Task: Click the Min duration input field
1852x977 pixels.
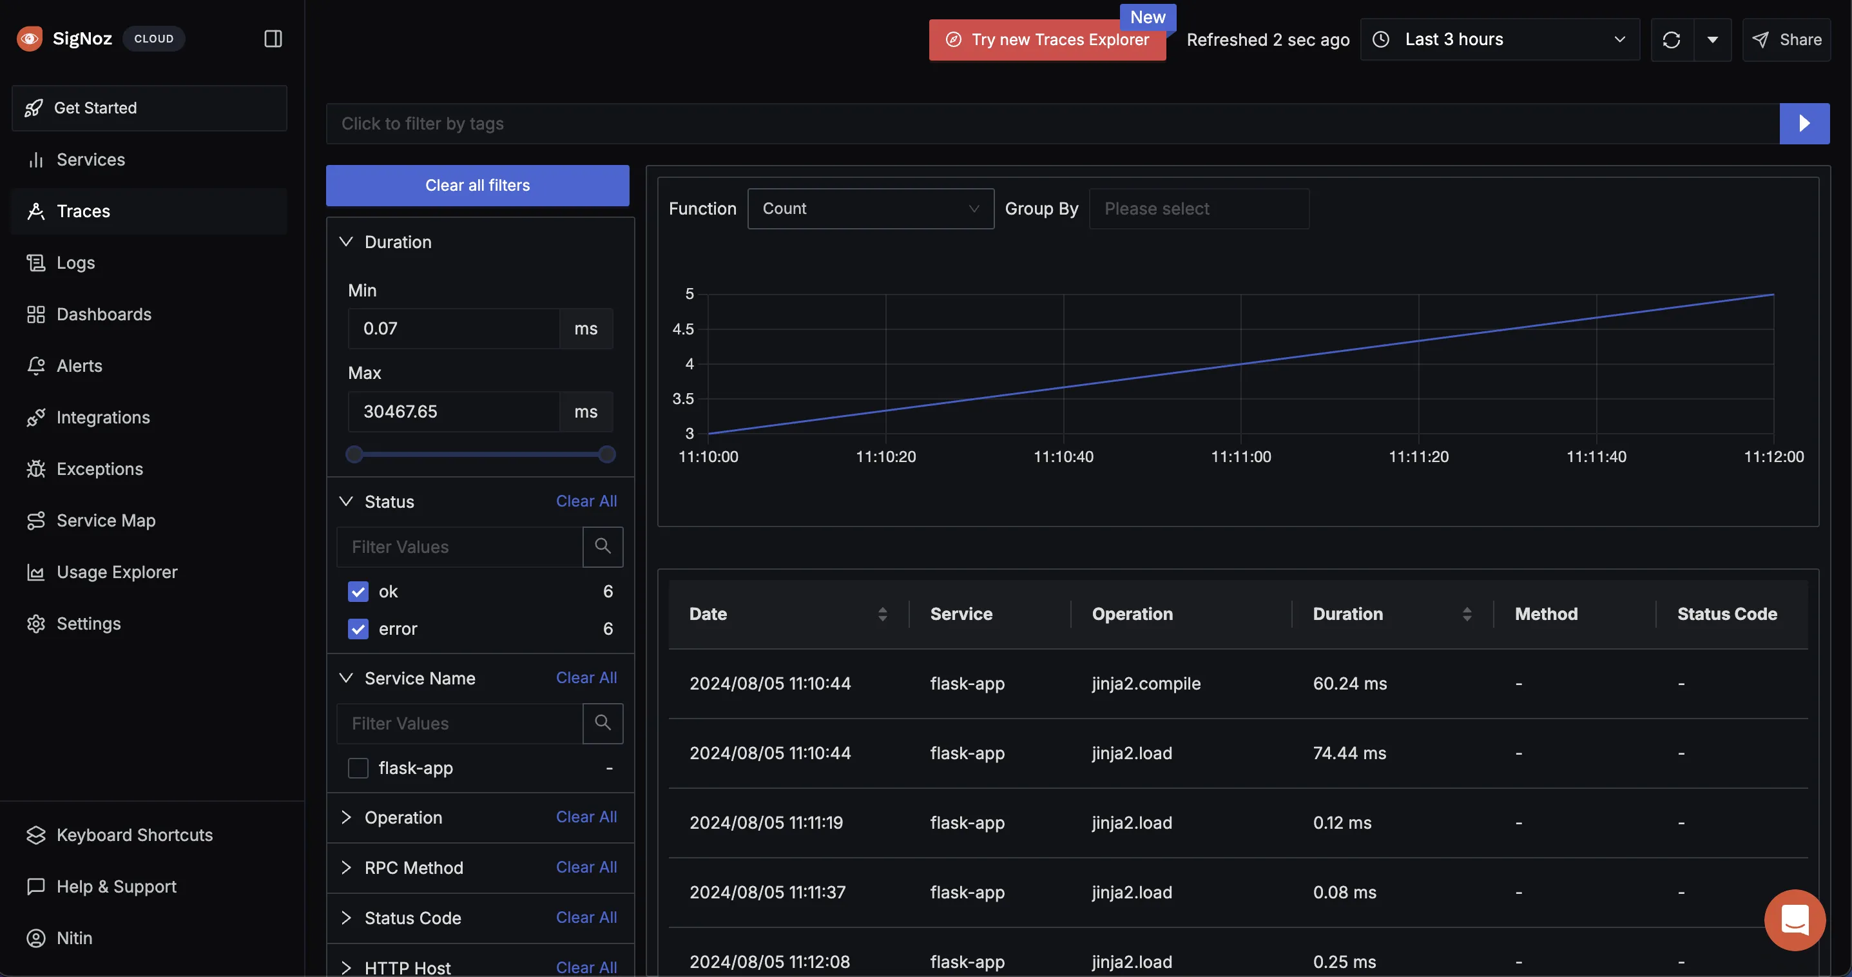Action: 454,329
